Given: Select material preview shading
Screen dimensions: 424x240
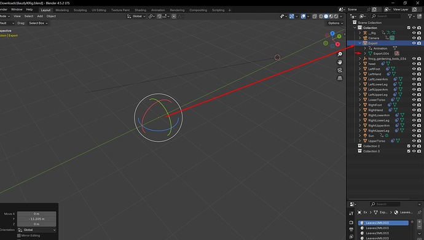Looking at the screenshot, I should (x=331, y=17).
